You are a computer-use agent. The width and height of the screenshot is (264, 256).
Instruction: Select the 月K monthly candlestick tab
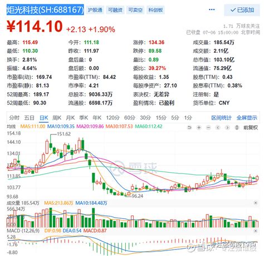tap(70, 118)
